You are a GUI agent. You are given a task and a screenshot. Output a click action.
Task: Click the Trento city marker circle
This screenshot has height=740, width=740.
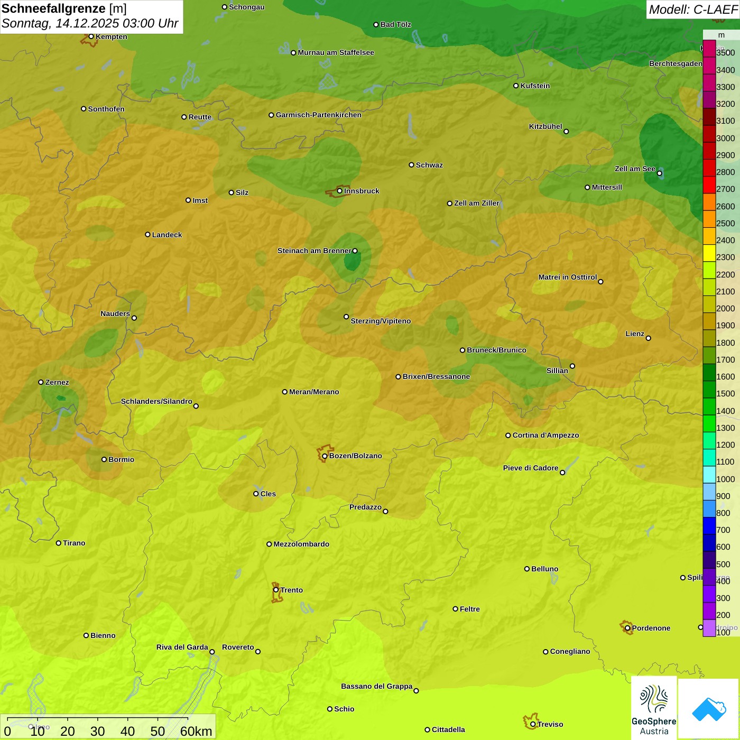[x=276, y=590]
